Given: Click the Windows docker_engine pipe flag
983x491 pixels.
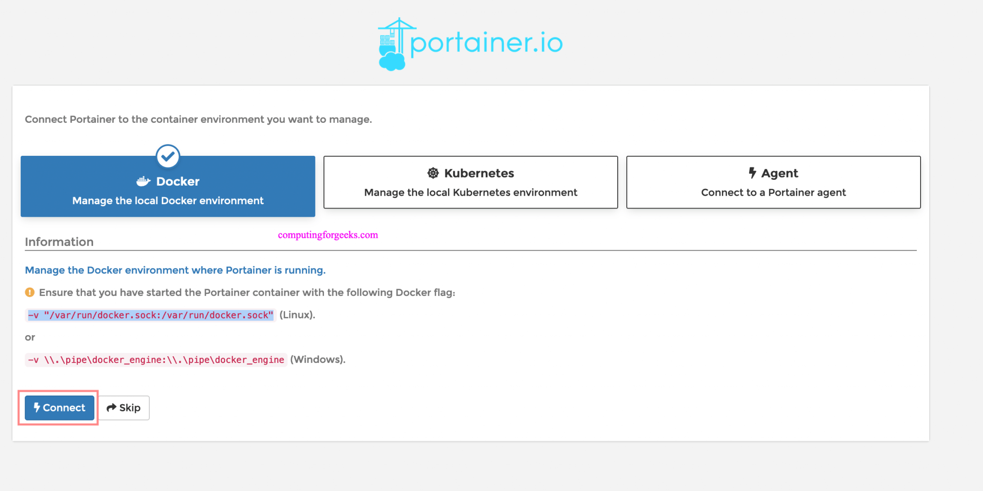Looking at the screenshot, I should pyautogui.click(x=156, y=360).
